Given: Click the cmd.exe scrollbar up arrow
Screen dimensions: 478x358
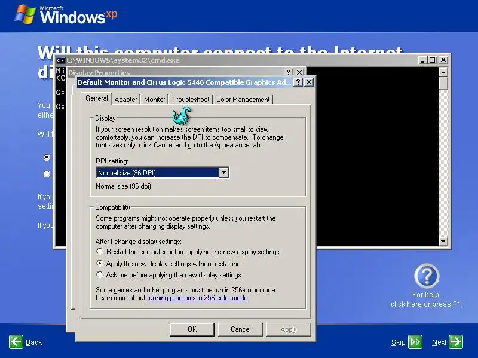Looking at the screenshot, I should [x=443, y=72].
